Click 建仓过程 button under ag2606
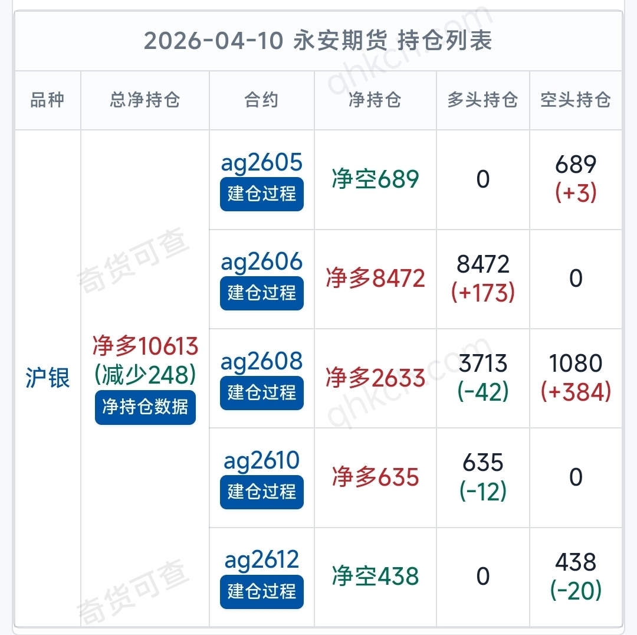 coord(262,293)
